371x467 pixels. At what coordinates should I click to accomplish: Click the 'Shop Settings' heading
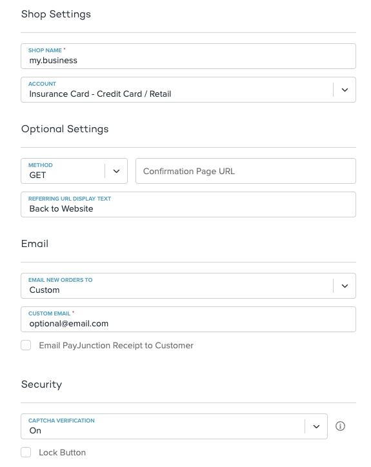tap(56, 14)
